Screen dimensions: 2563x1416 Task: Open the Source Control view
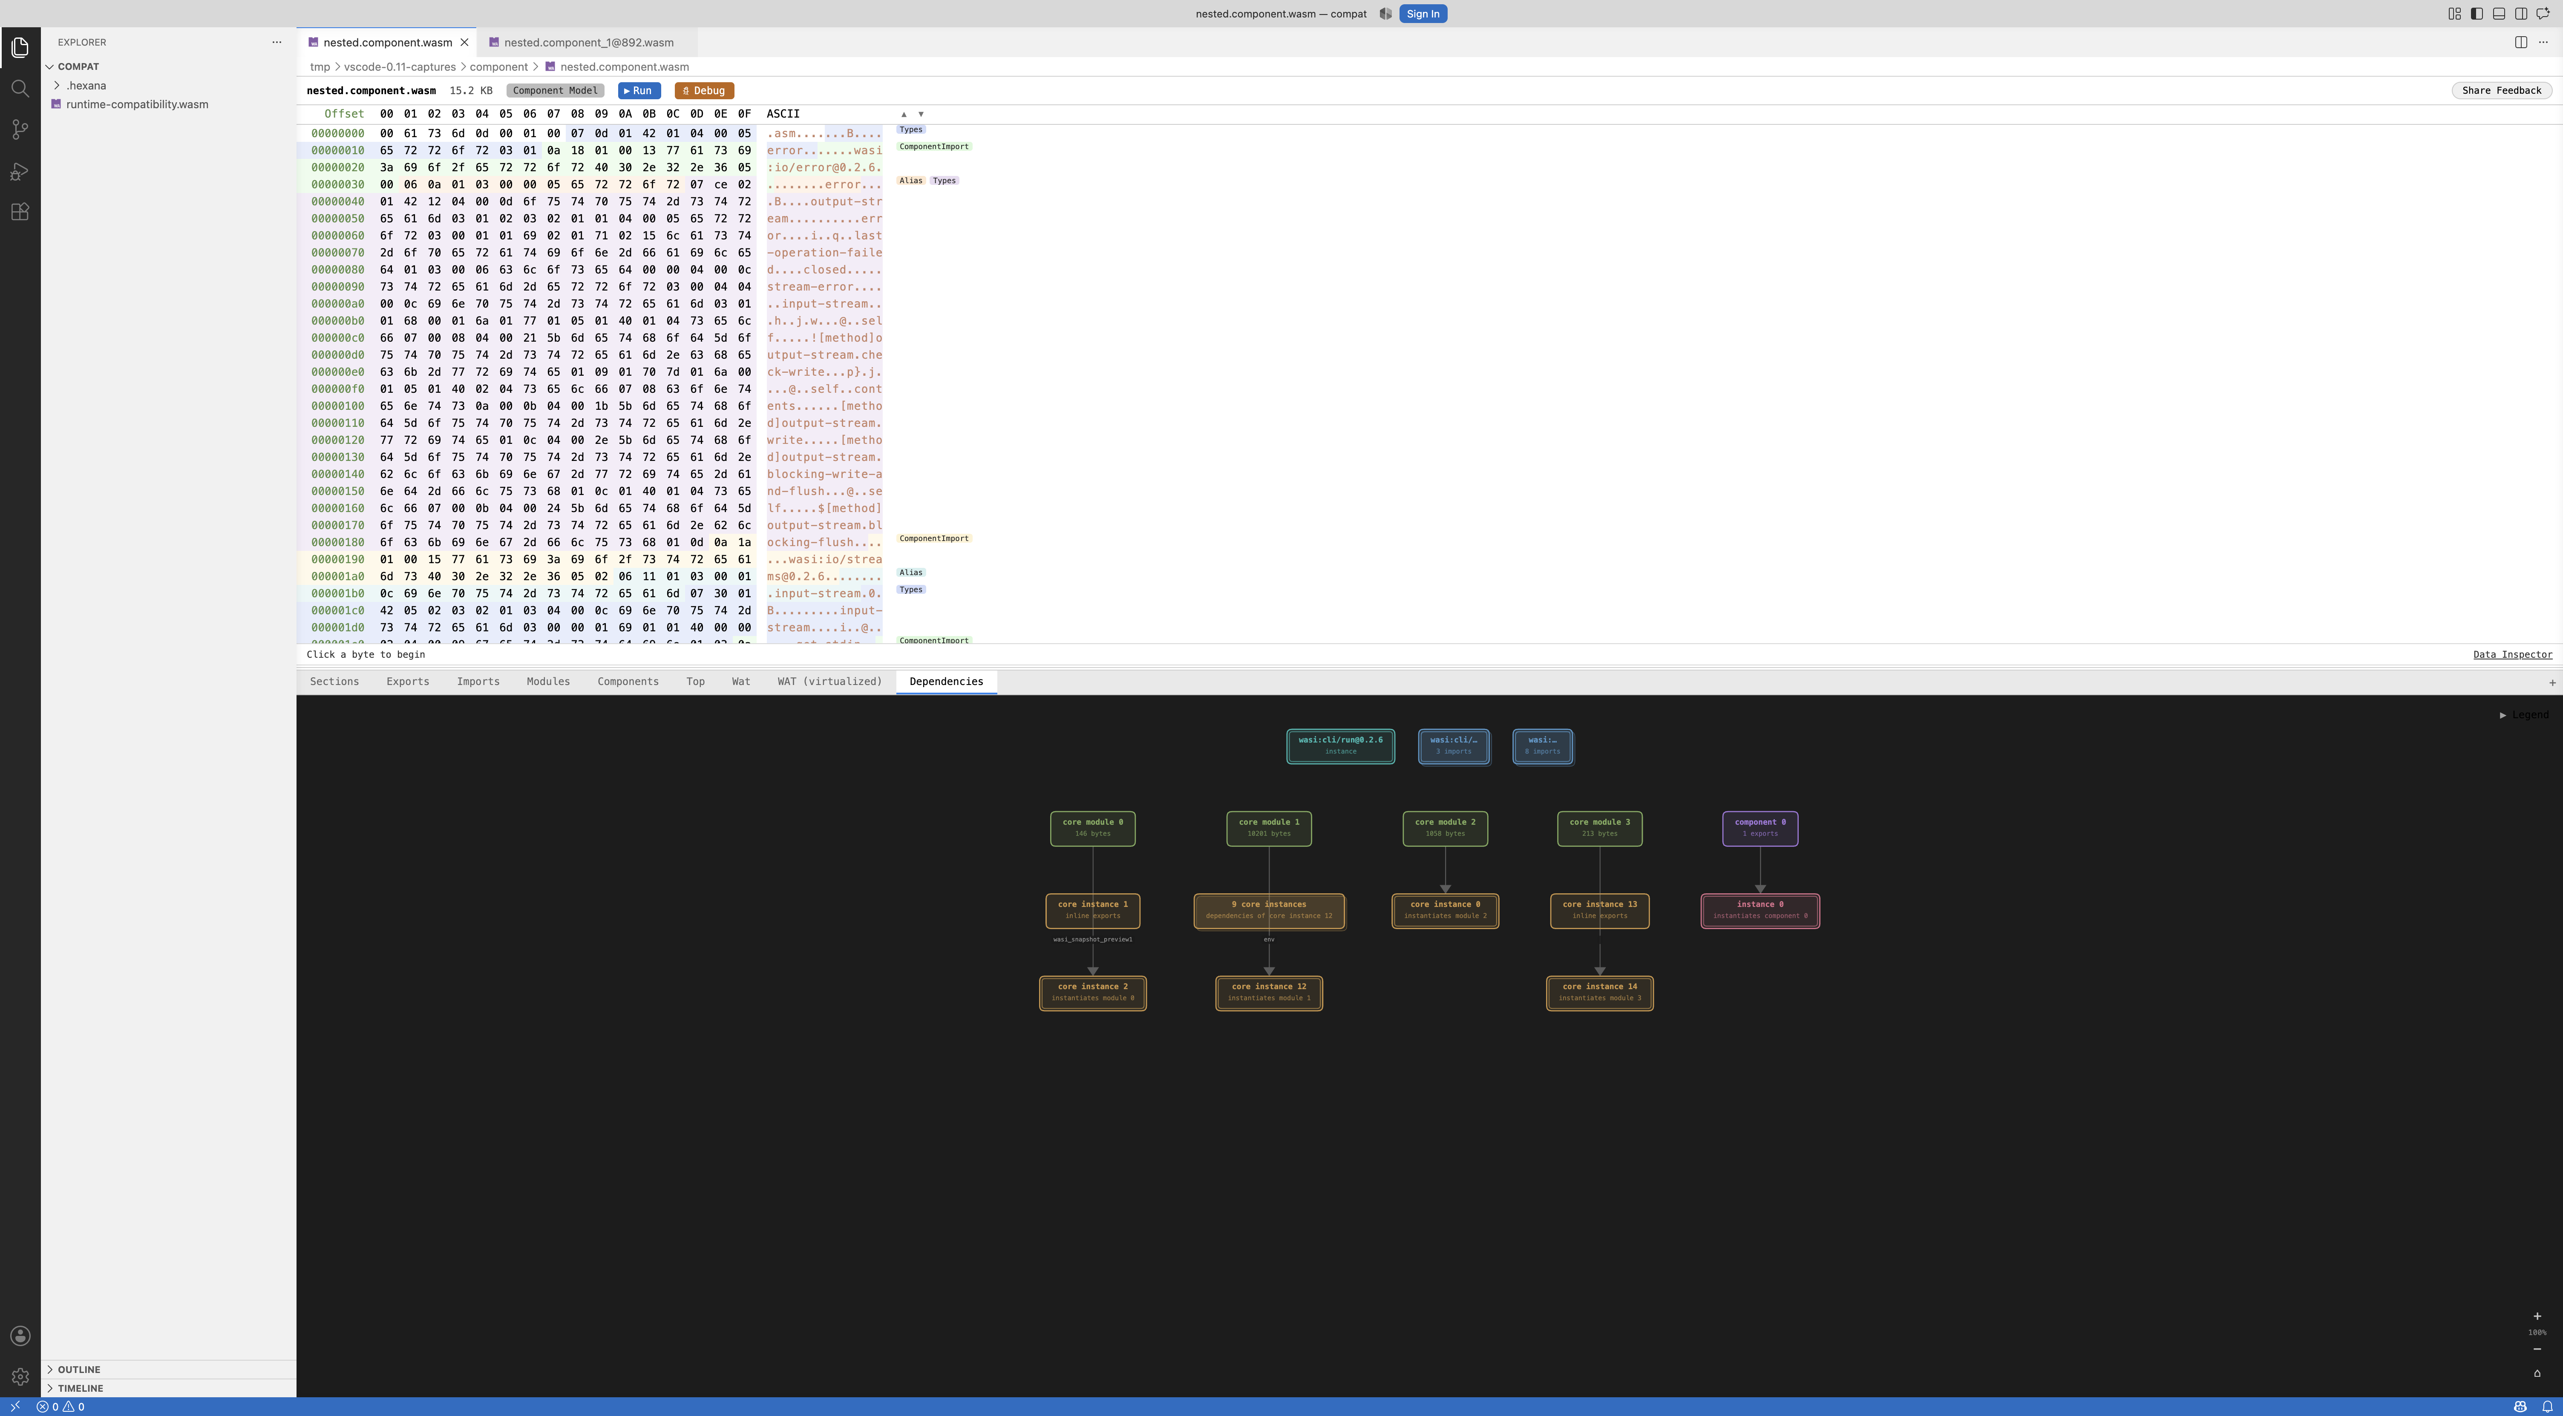click(20, 130)
